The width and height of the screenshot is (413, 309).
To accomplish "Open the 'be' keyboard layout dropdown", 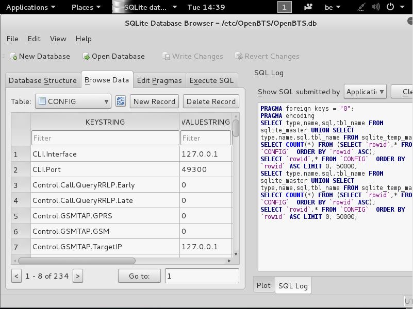I will tap(333, 7).
